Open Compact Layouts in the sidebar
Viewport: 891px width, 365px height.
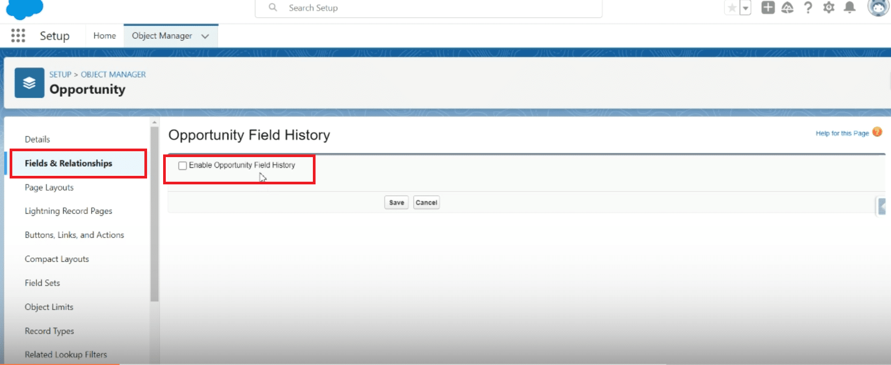click(57, 259)
